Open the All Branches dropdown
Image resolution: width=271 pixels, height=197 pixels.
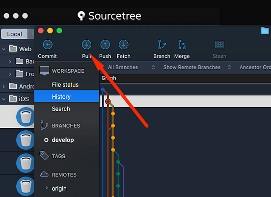click(132, 67)
